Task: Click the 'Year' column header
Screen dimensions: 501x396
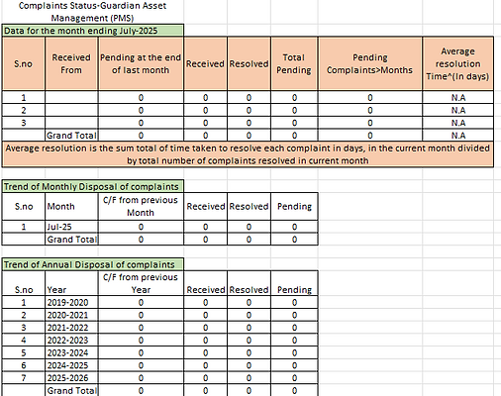Action: 71,283
